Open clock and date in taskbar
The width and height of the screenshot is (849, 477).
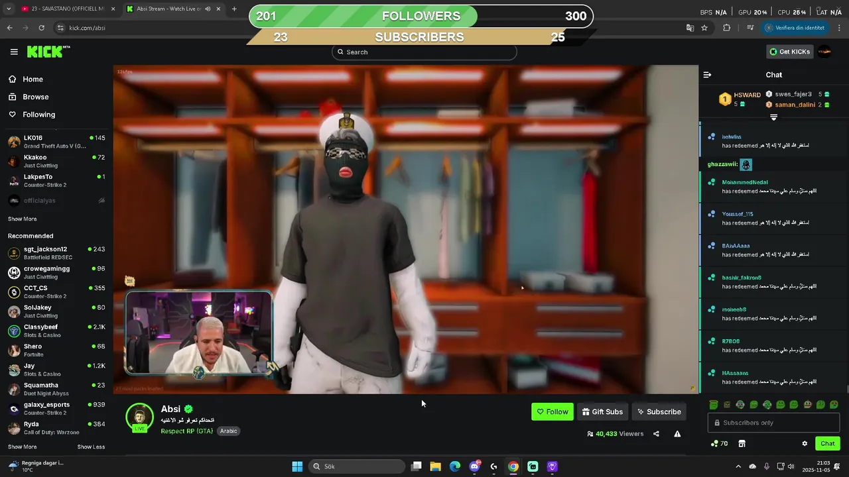(x=816, y=466)
